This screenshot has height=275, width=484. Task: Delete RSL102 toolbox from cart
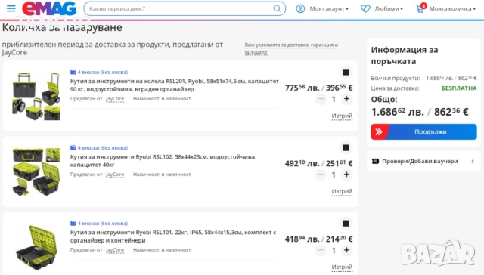(342, 191)
